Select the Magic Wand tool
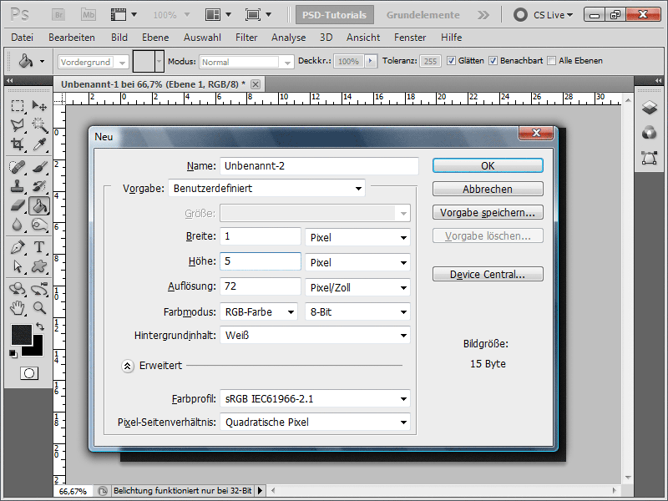668x501 pixels. pos(39,124)
